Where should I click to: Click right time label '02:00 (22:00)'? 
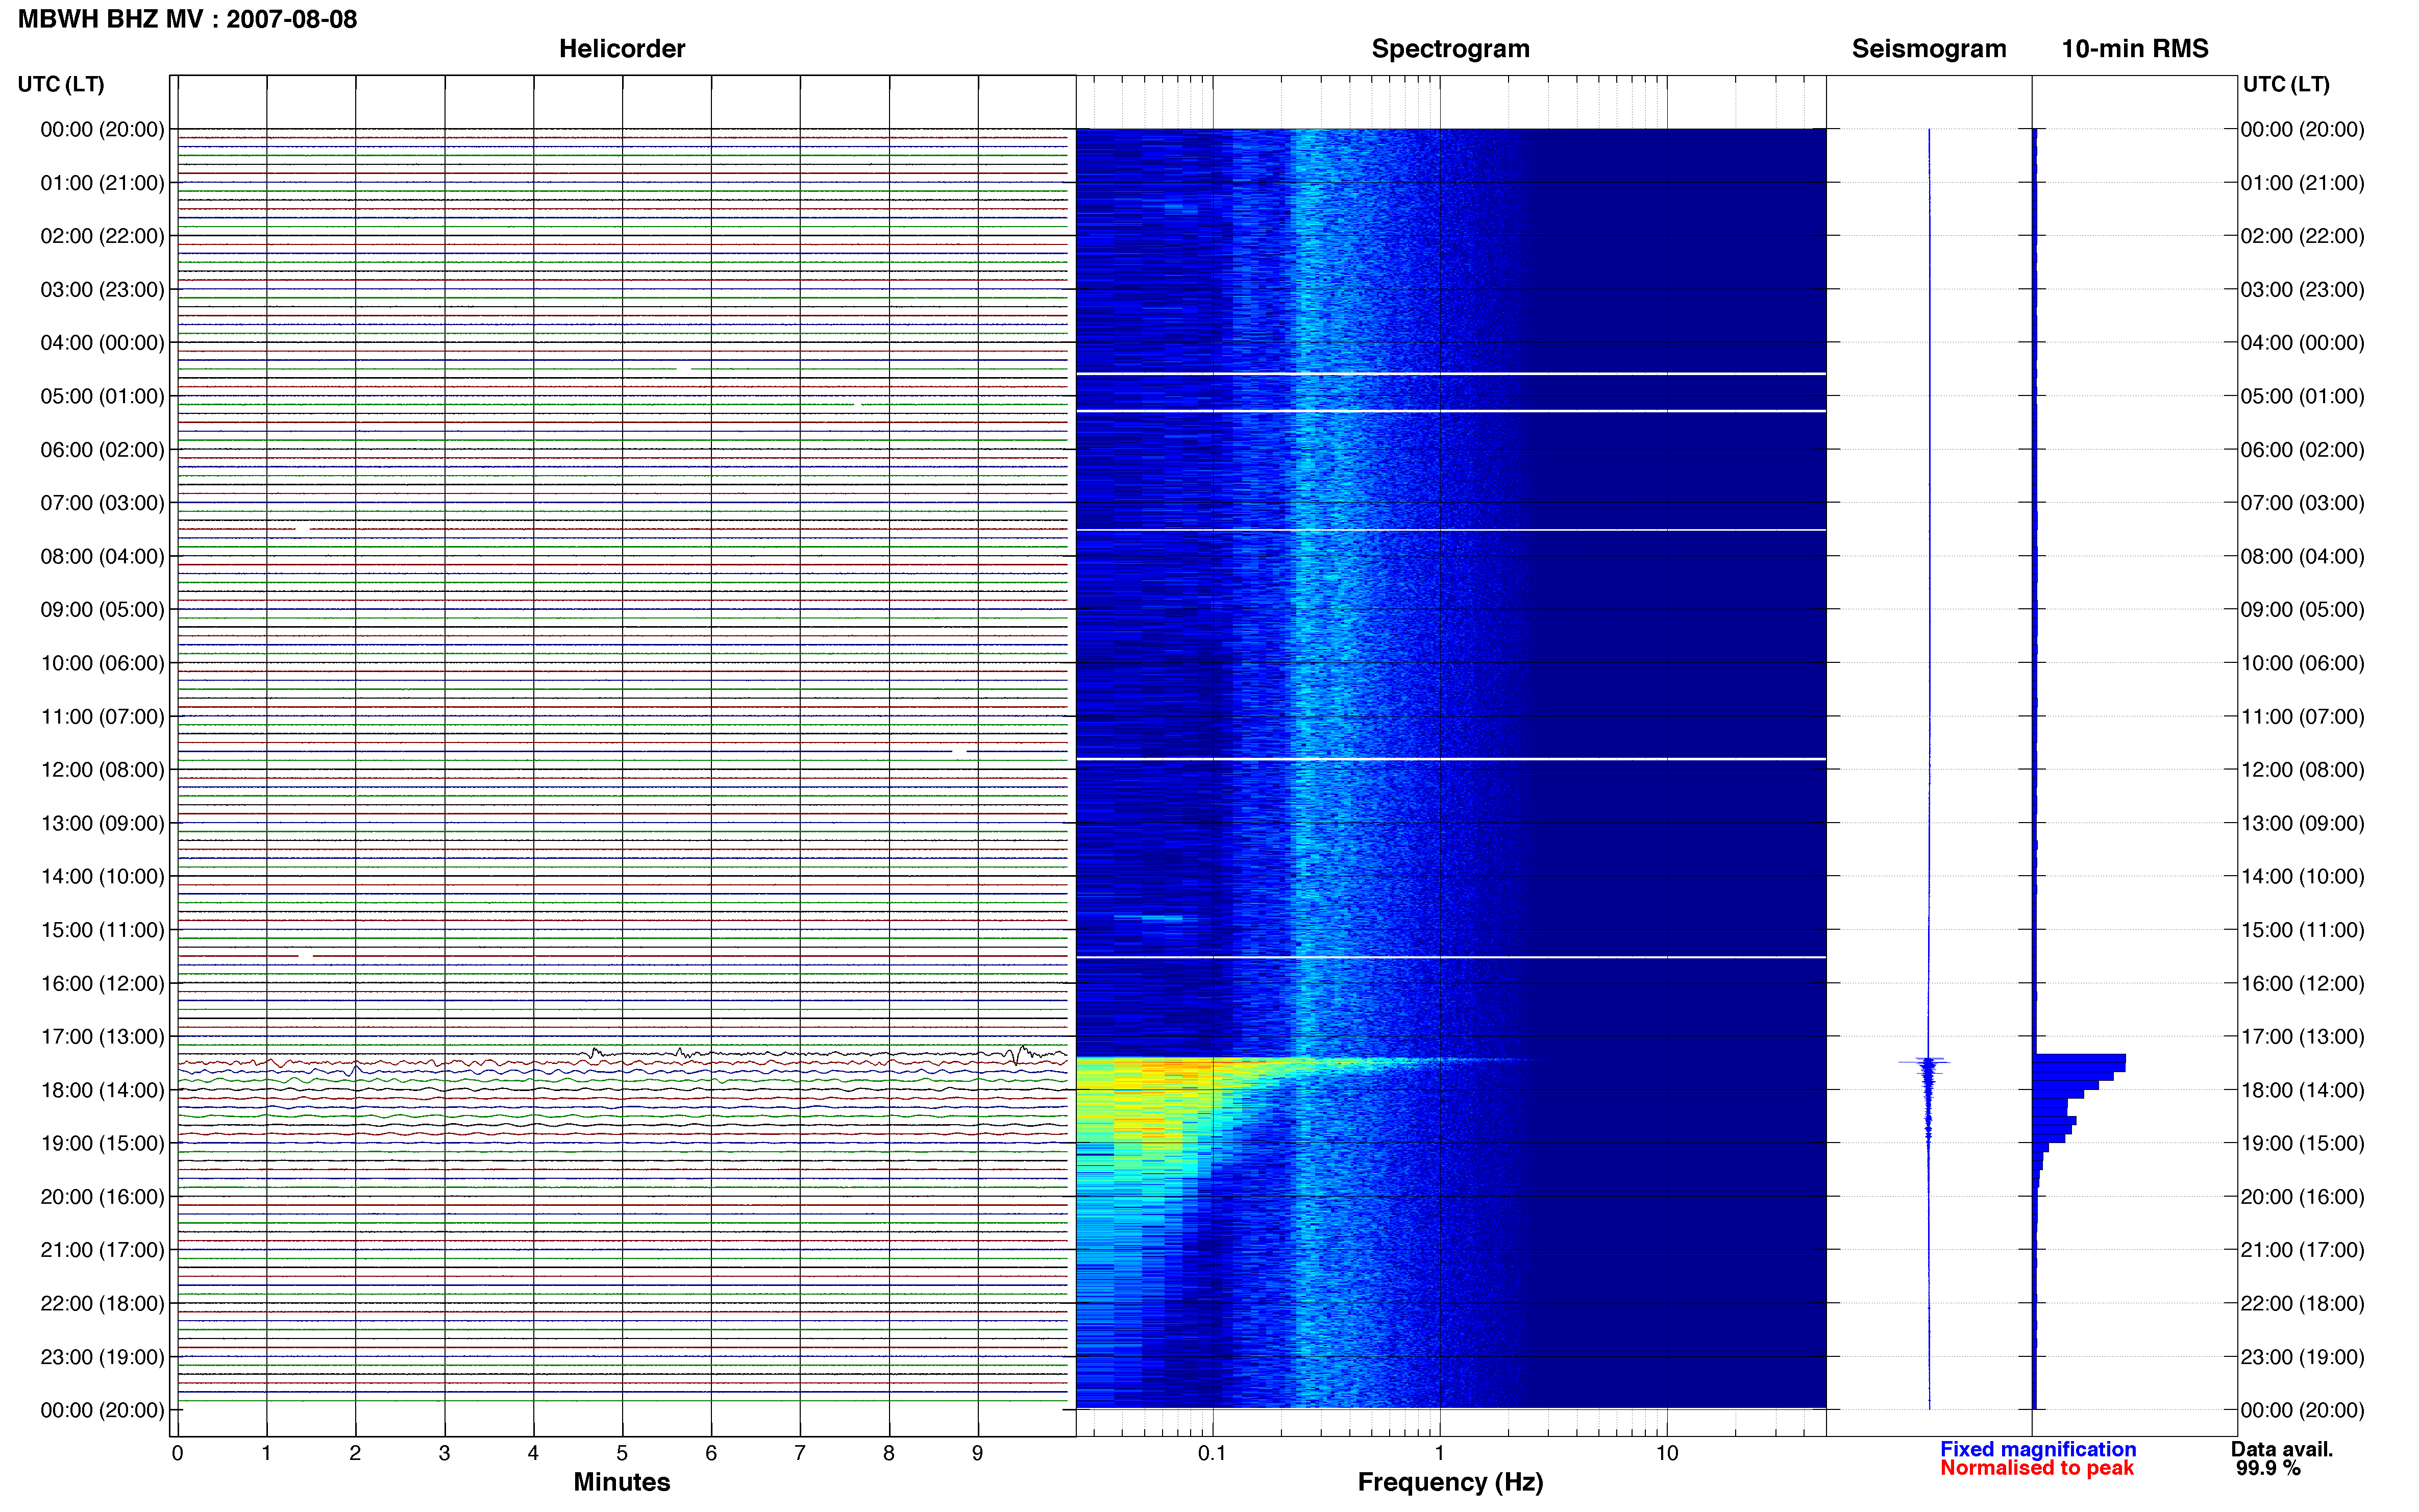click(x=2302, y=236)
